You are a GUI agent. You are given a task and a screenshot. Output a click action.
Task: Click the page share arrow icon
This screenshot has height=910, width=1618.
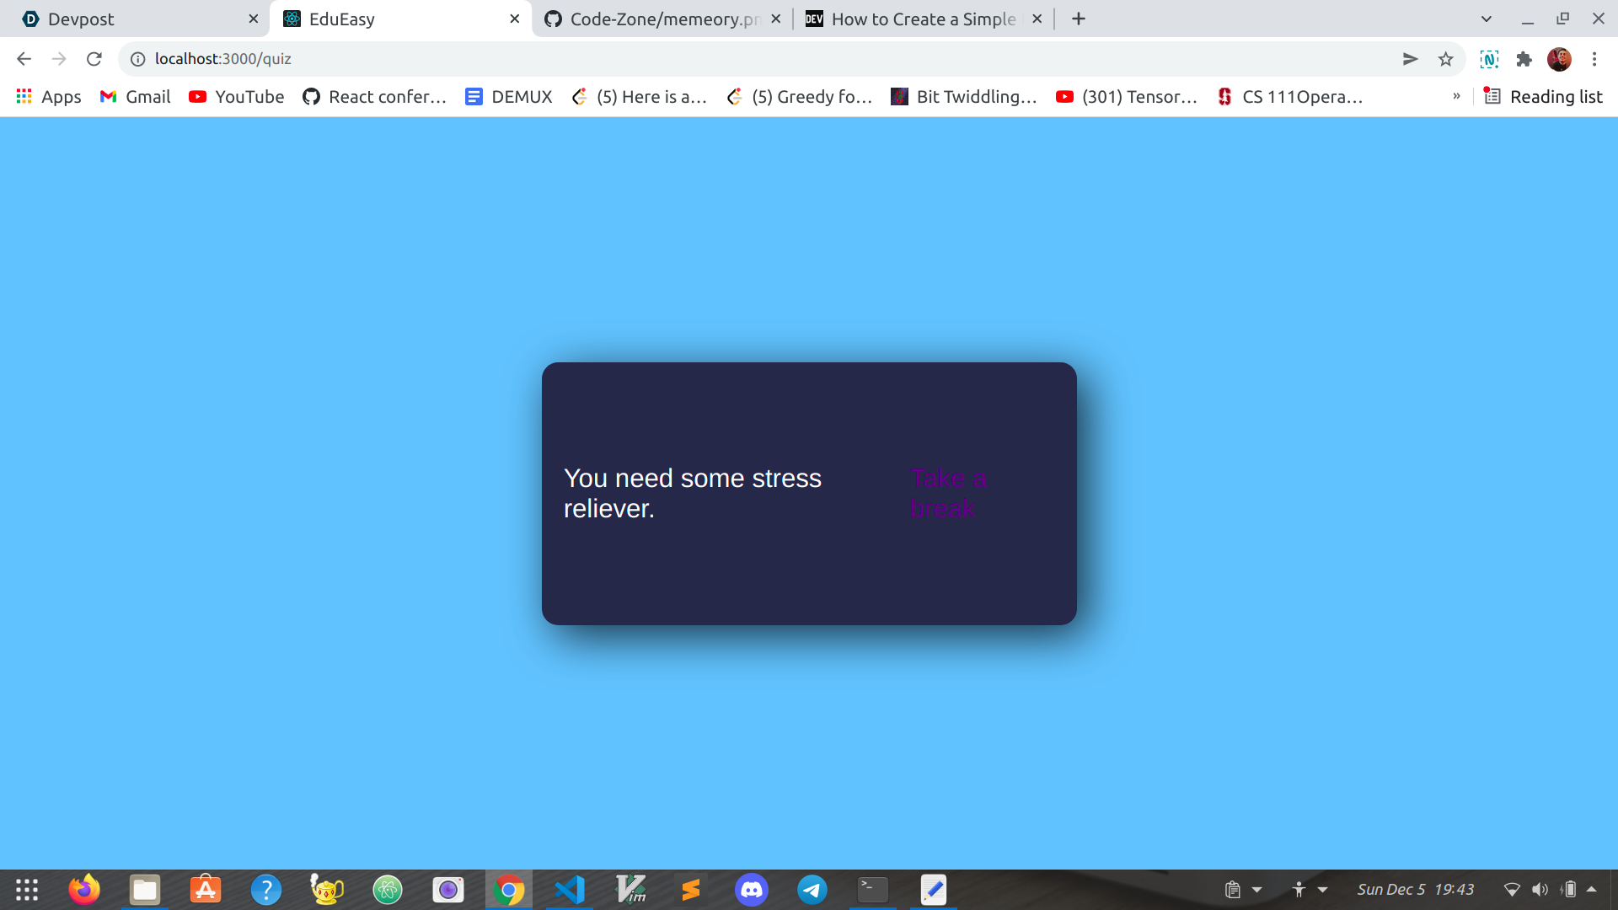tap(1410, 59)
